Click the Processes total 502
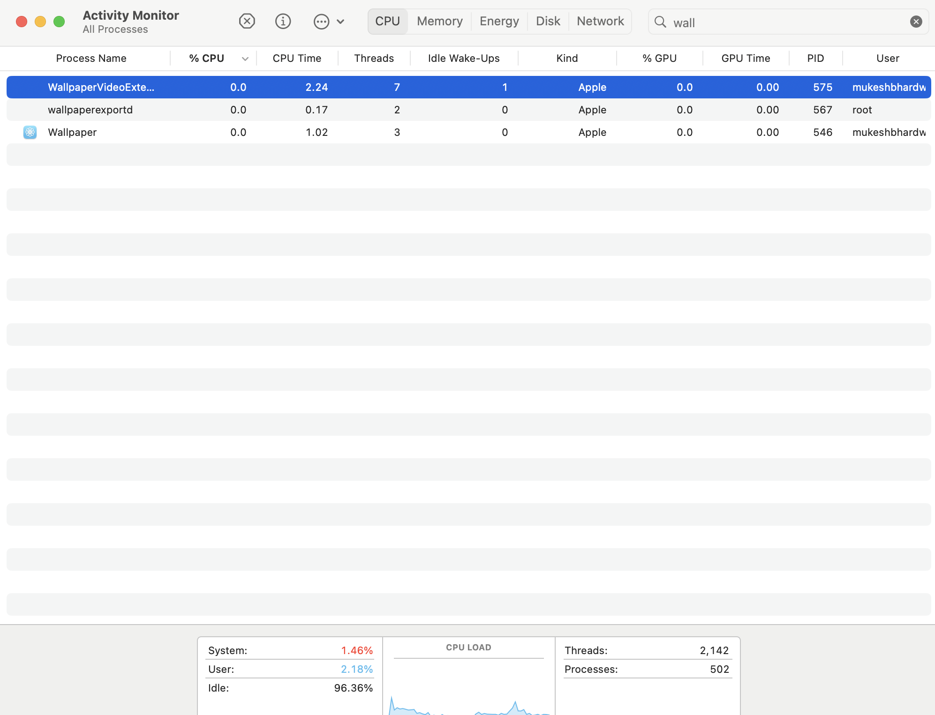 pos(719,669)
